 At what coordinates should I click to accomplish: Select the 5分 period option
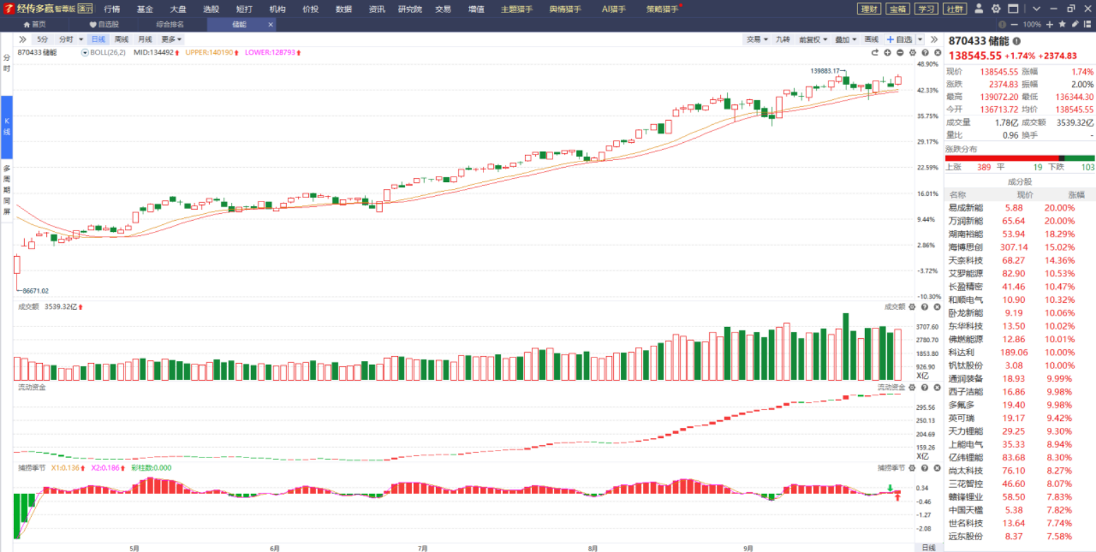coord(43,39)
